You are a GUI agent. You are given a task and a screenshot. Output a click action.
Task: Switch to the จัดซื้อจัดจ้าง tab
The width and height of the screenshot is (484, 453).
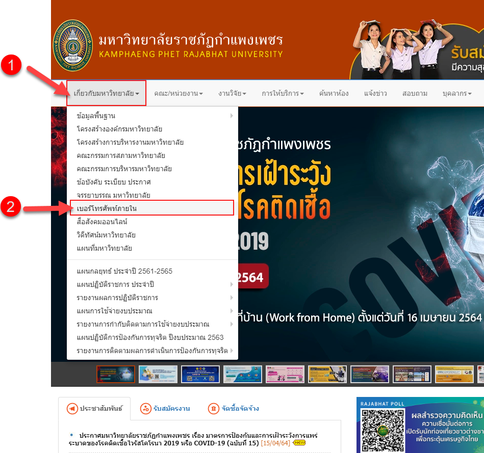tap(234, 409)
